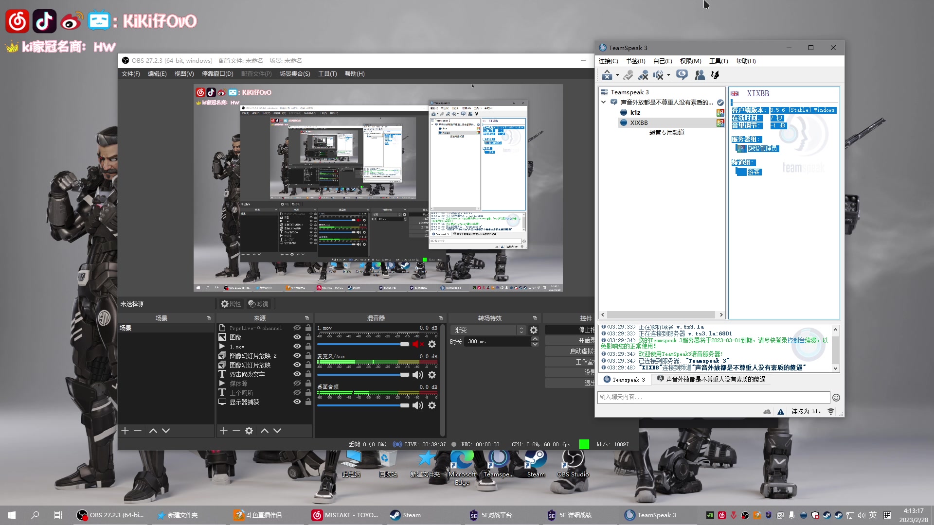The image size is (934, 525).
Task: Collapse the 声音外放 channel in TeamSpeak tree
Action: [x=604, y=102]
